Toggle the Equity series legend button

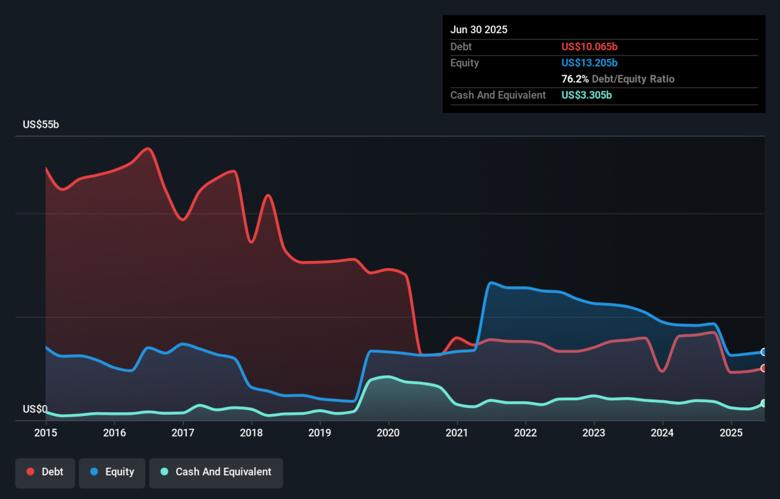110,472
